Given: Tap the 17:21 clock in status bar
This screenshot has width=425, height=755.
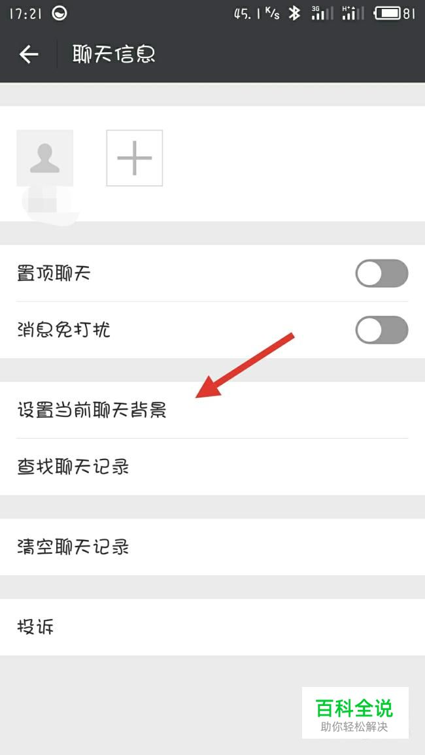Looking at the screenshot, I should point(27,14).
